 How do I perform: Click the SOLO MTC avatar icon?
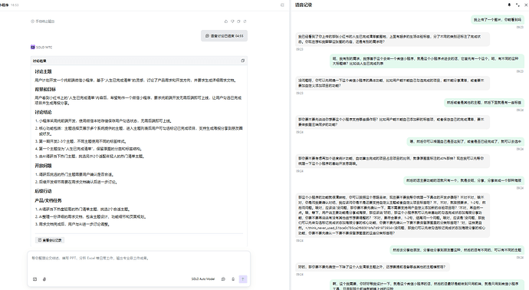(33, 47)
